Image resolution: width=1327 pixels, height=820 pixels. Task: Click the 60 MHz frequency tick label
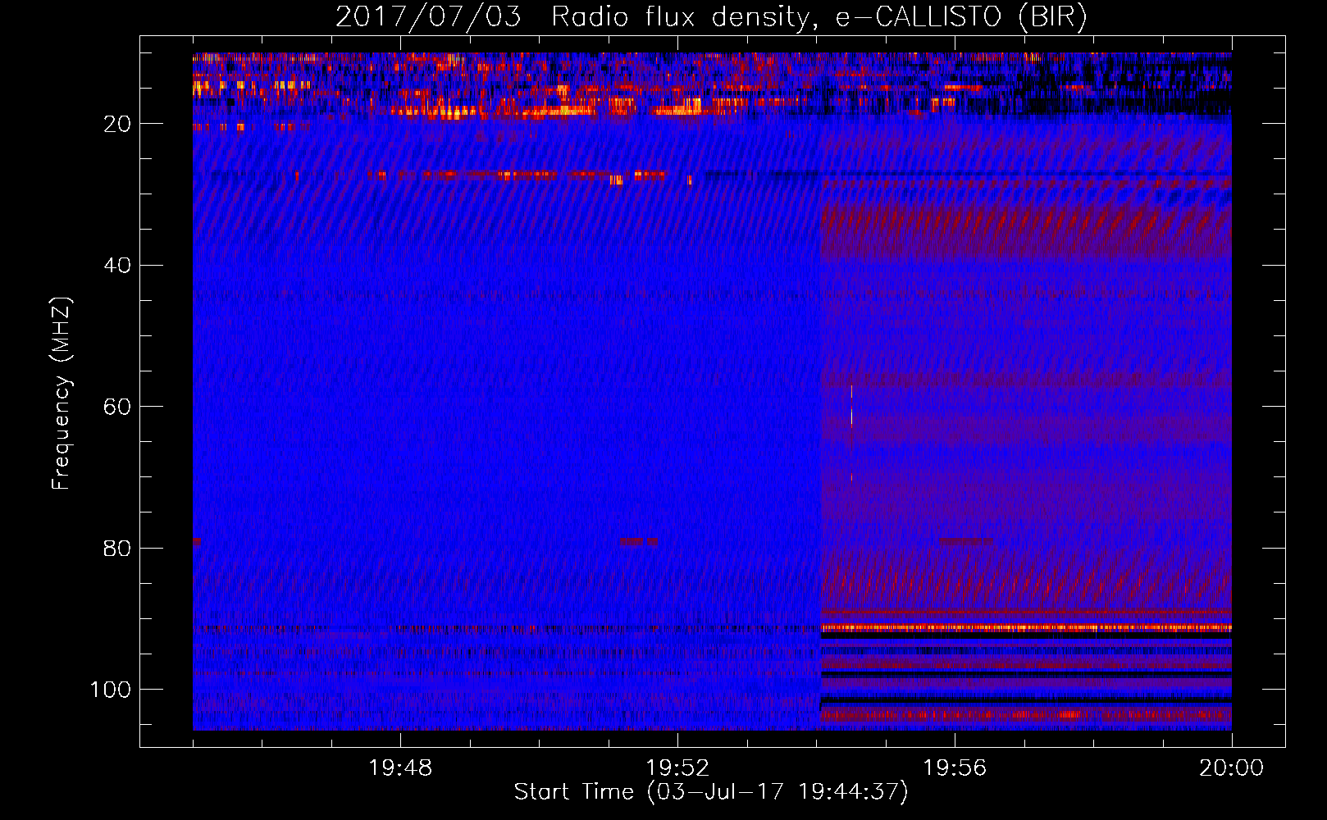117,407
